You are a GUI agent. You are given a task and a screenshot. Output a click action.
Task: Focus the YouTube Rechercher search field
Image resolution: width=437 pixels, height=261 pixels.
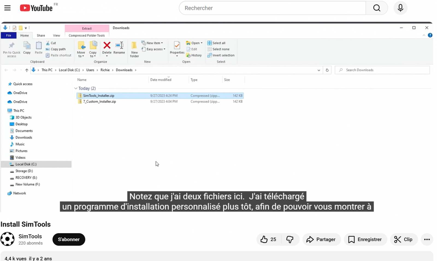272,8
